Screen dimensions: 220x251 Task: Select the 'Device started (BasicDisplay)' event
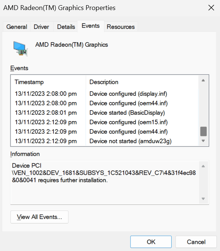[105, 113]
